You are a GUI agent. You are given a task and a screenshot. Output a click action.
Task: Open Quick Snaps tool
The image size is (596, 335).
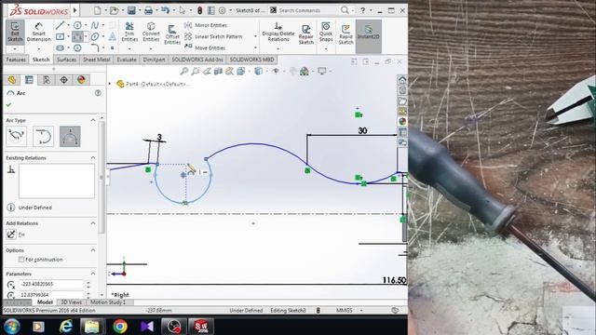point(326,33)
